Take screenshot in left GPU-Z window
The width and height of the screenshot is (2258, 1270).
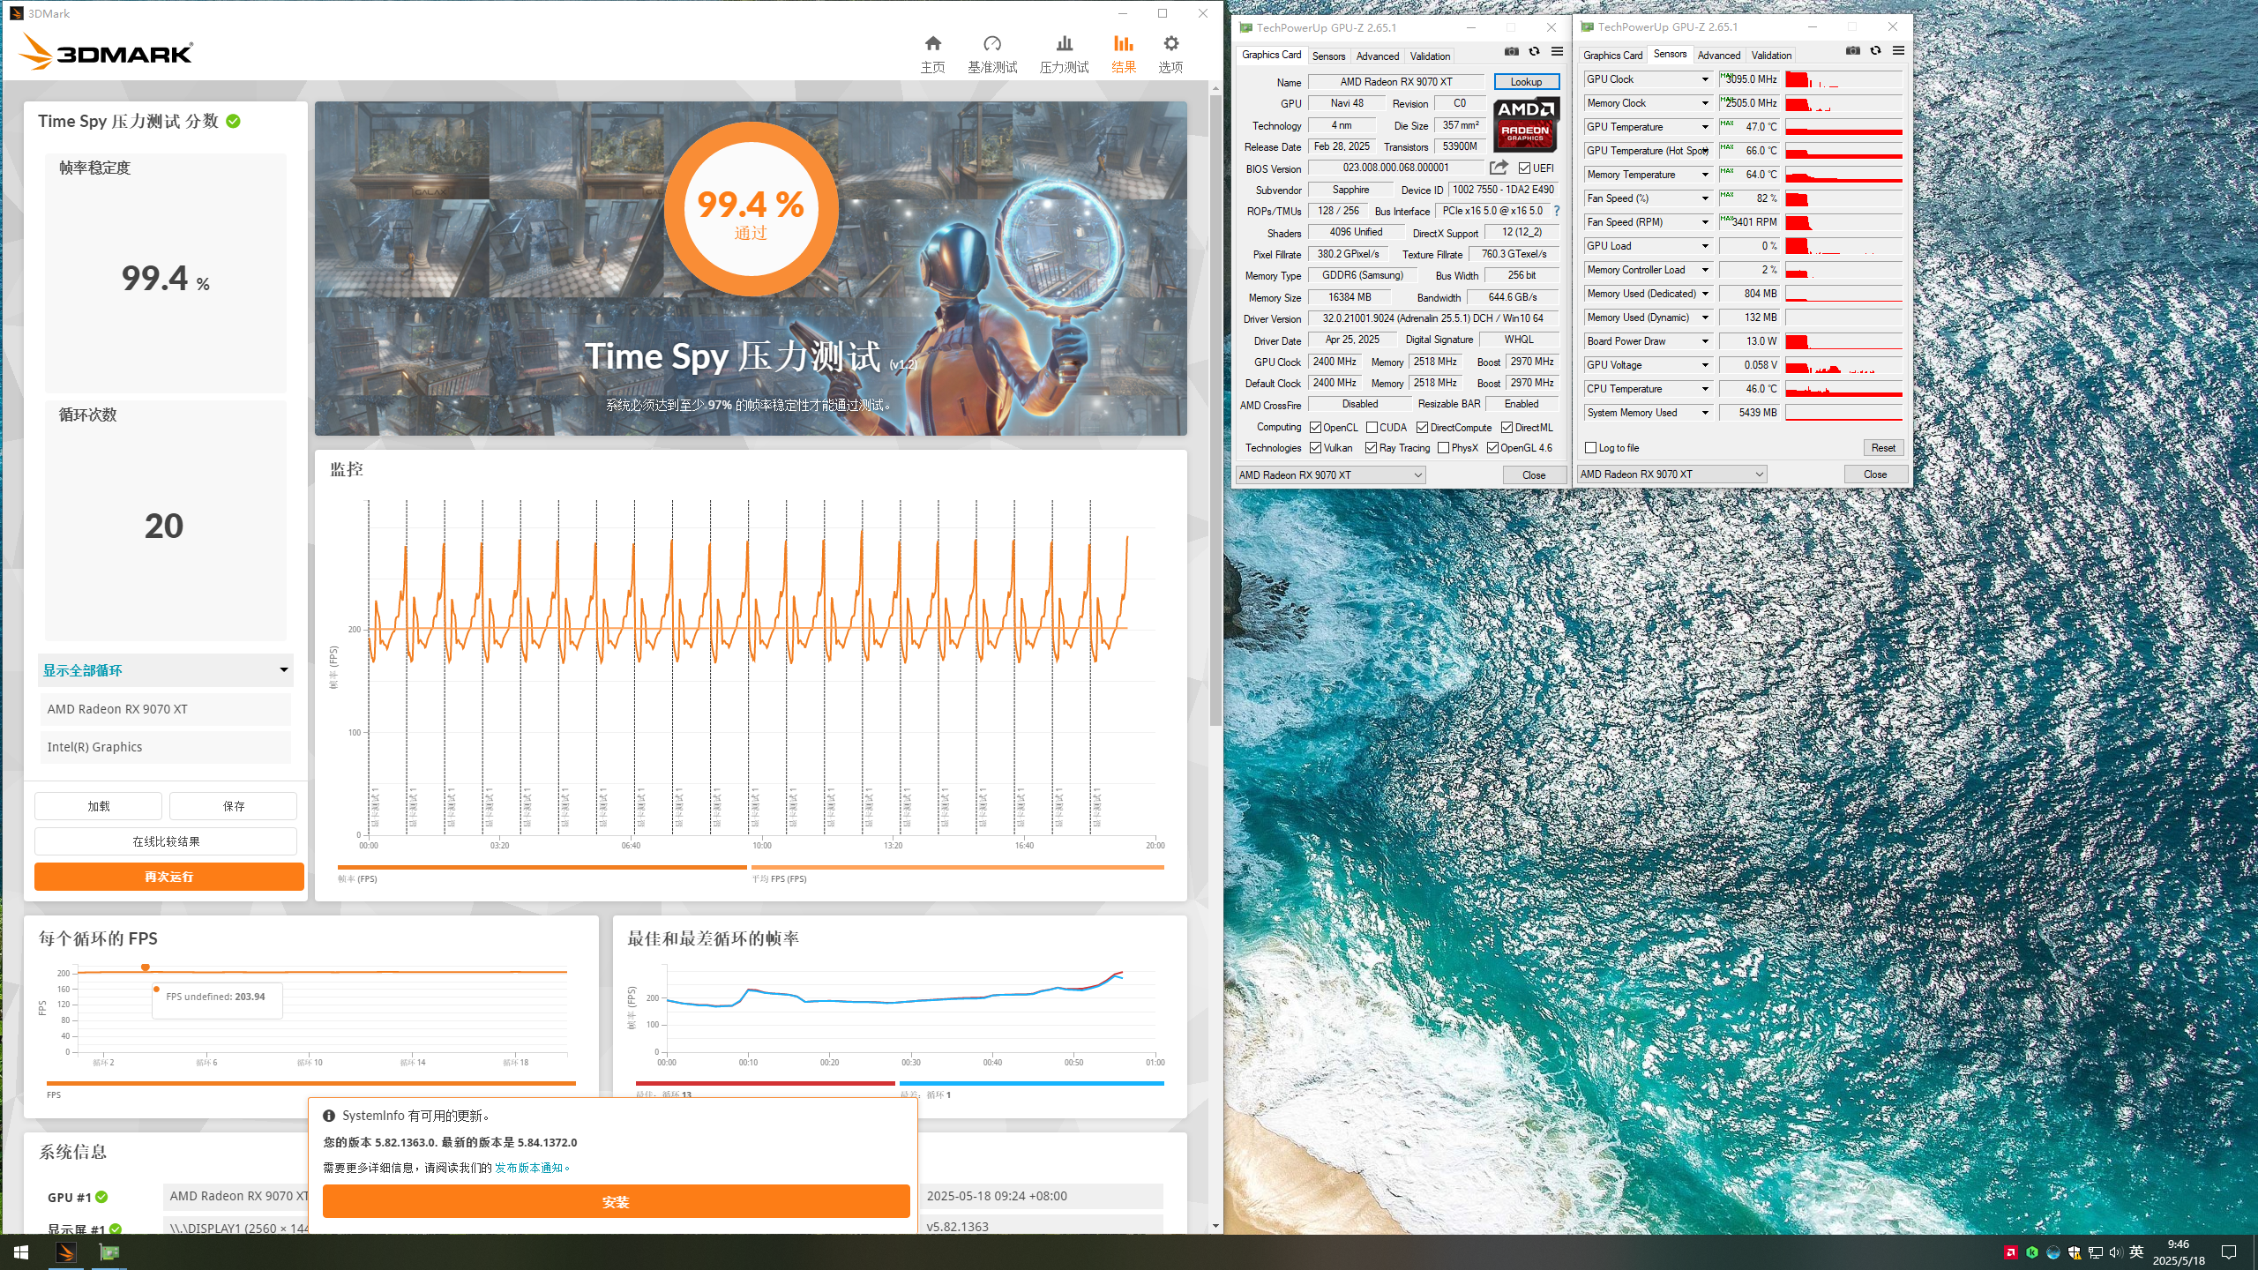[x=1511, y=52]
